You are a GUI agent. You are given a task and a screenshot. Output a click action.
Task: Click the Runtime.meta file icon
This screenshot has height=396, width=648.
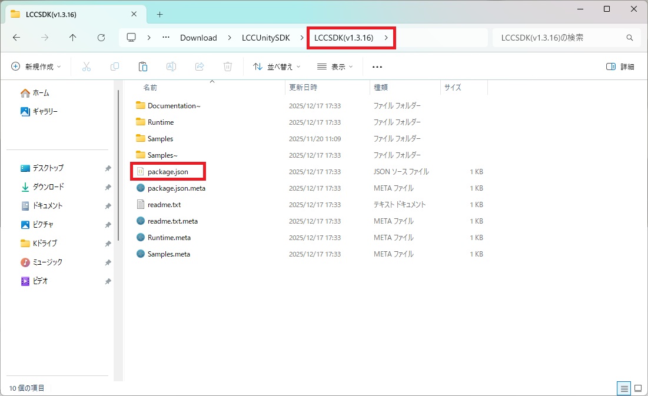tap(141, 237)
